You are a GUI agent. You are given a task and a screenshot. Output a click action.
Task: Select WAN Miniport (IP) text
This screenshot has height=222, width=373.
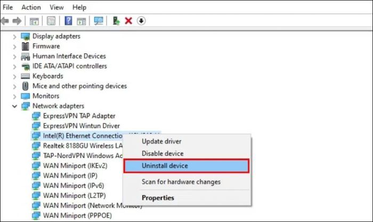(70, 176)
